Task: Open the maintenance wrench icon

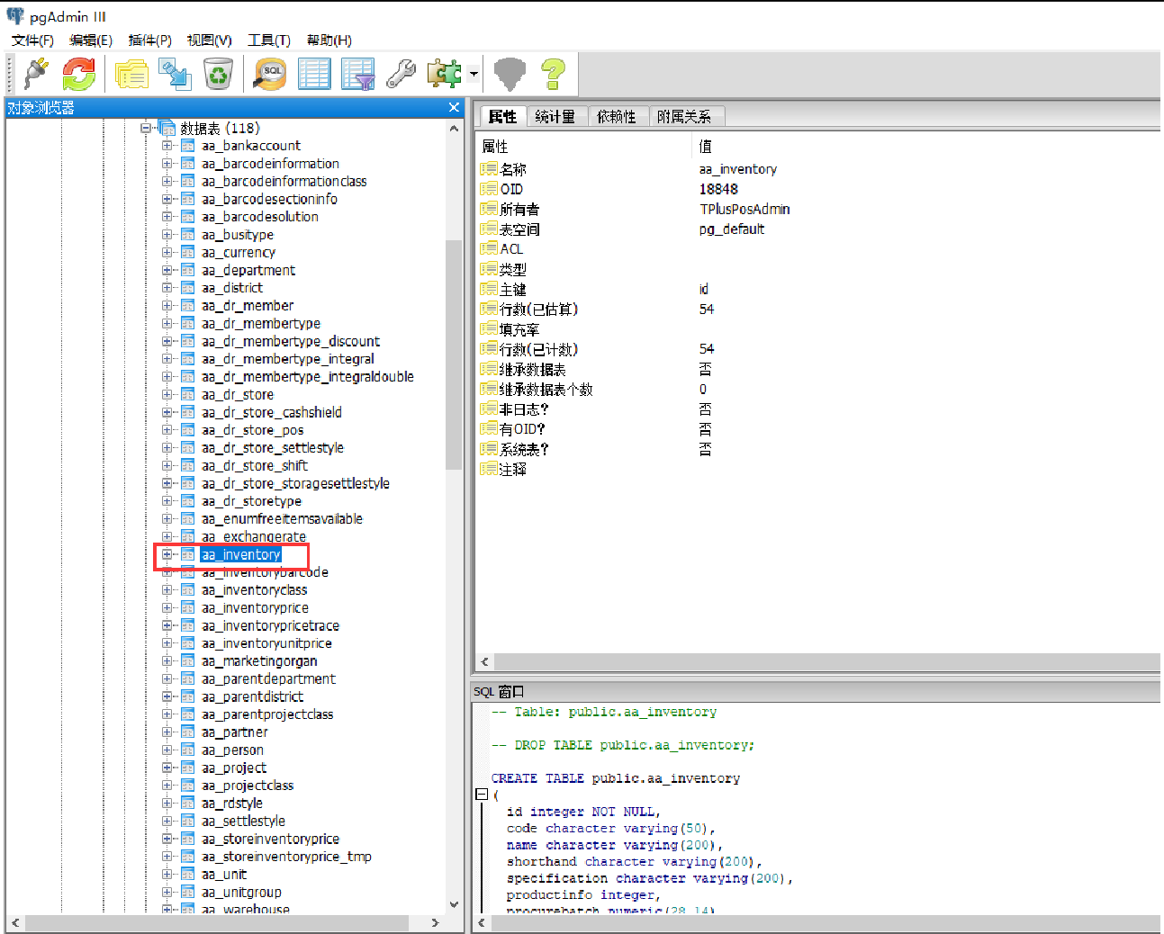Action: point(401,74)
